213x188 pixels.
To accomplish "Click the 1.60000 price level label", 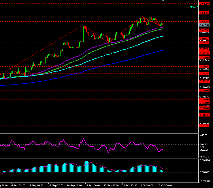I will tap(204, 39).
